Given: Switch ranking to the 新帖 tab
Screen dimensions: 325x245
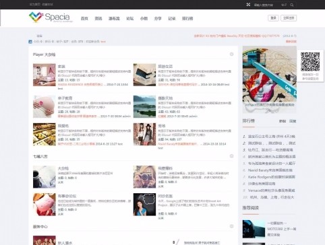Looking at the screenshot, I should (283, 121).
